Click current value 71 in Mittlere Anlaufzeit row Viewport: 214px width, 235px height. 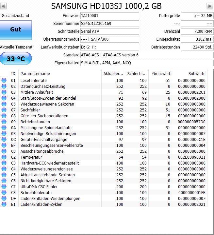(x=121, y=92)
